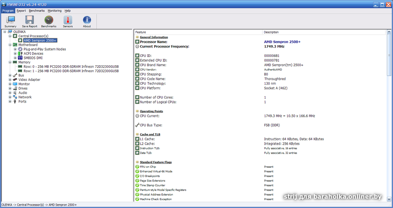
Task: Expand the ACPI Devices node
Action: (x=15, y=53)
